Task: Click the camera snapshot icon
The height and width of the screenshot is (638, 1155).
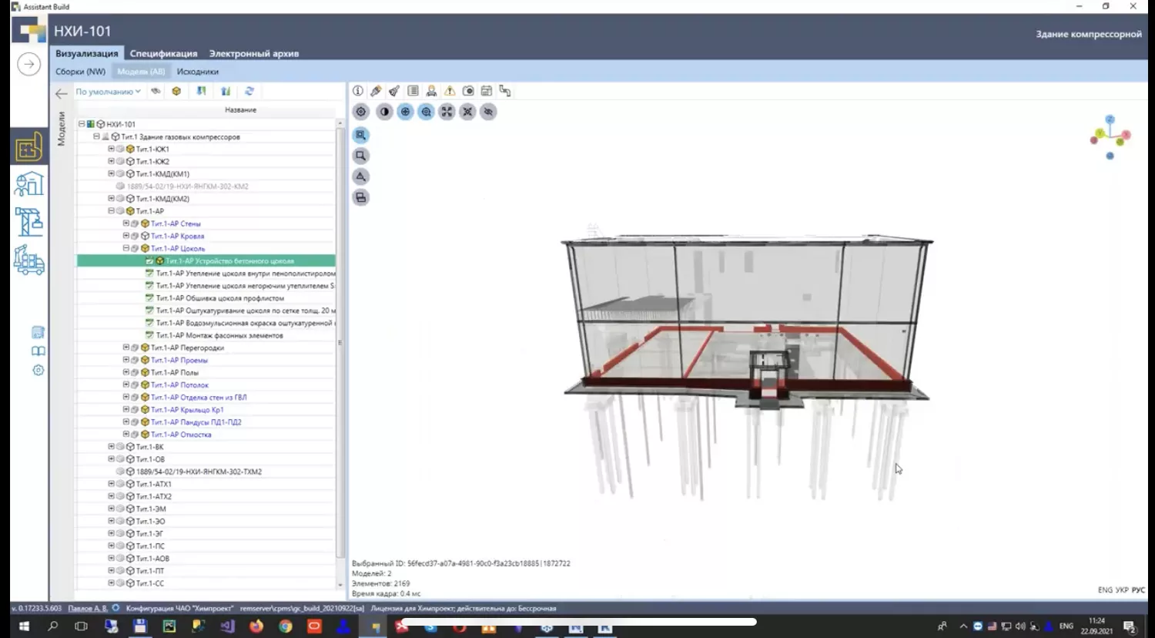Action: click(x=468, y=91)
